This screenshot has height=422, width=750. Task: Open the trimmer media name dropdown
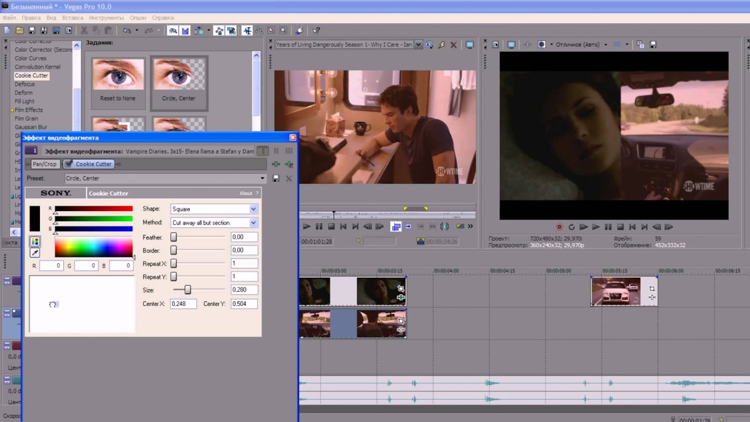pos(418,45)
